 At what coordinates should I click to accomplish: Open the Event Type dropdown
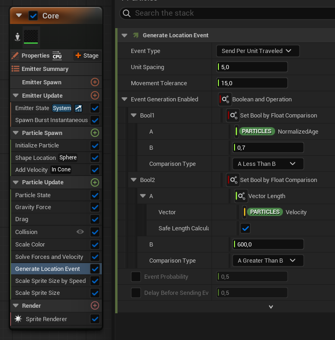pyautogui.click(x=258, y=51)
